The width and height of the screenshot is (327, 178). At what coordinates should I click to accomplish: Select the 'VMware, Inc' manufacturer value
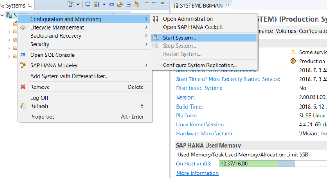[x=313, y=134]
